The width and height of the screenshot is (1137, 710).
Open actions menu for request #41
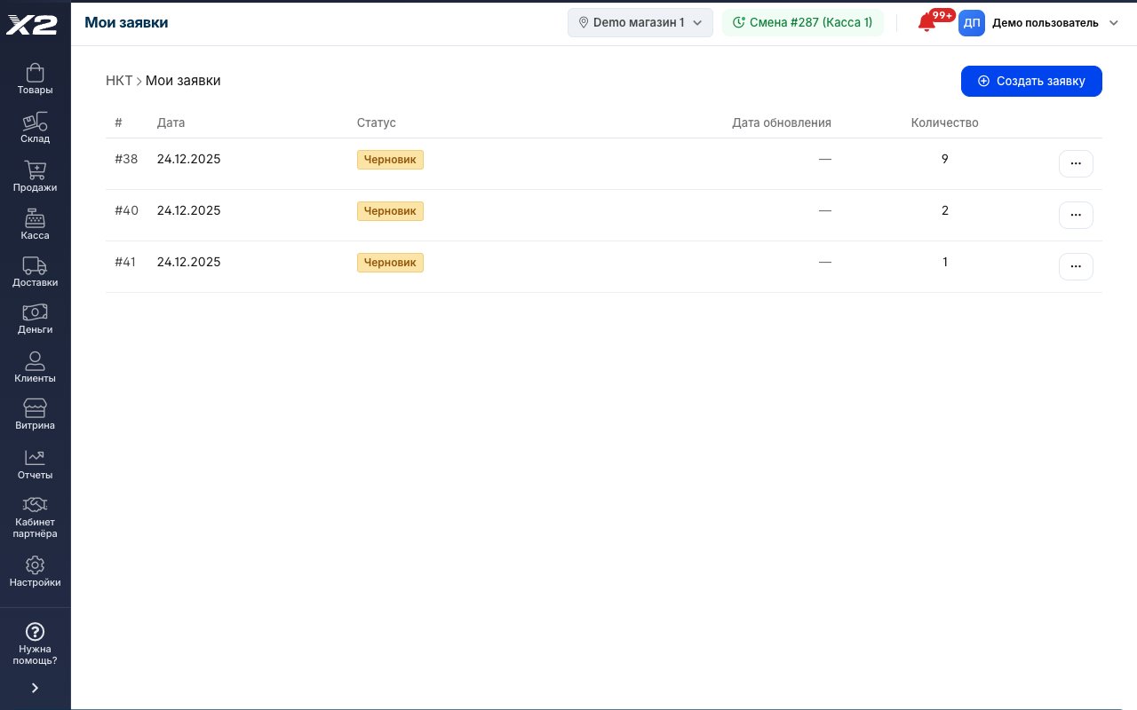tap(1076, 267)
